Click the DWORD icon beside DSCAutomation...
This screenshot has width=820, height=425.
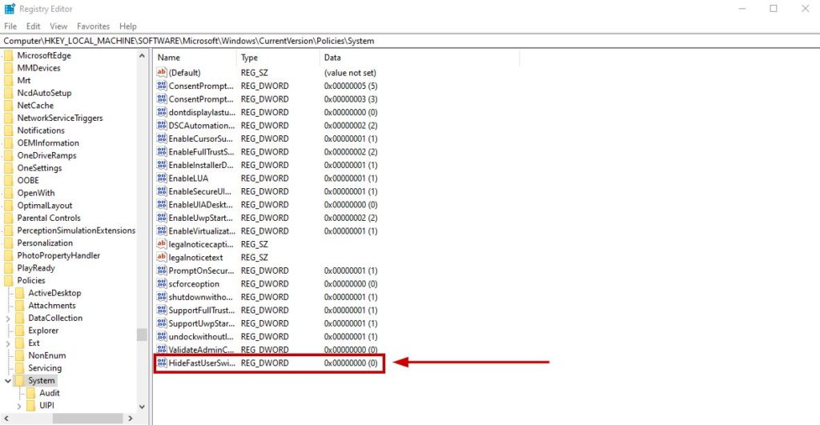click(162, 125)
